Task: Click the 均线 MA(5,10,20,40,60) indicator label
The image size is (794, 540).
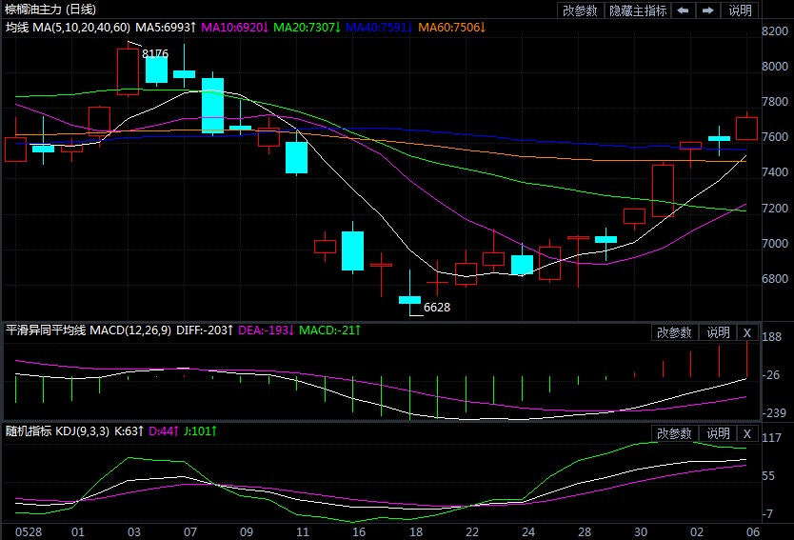Action: 68,28
